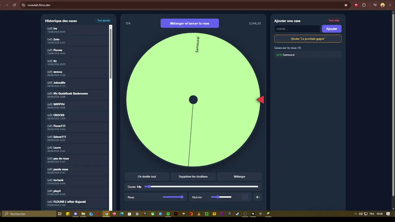Bookmark this page with the star icon

tap(346, 5)
